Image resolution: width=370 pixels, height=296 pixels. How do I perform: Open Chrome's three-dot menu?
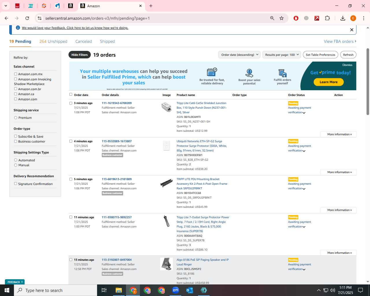pyautogui.click(x=364, y=18)
